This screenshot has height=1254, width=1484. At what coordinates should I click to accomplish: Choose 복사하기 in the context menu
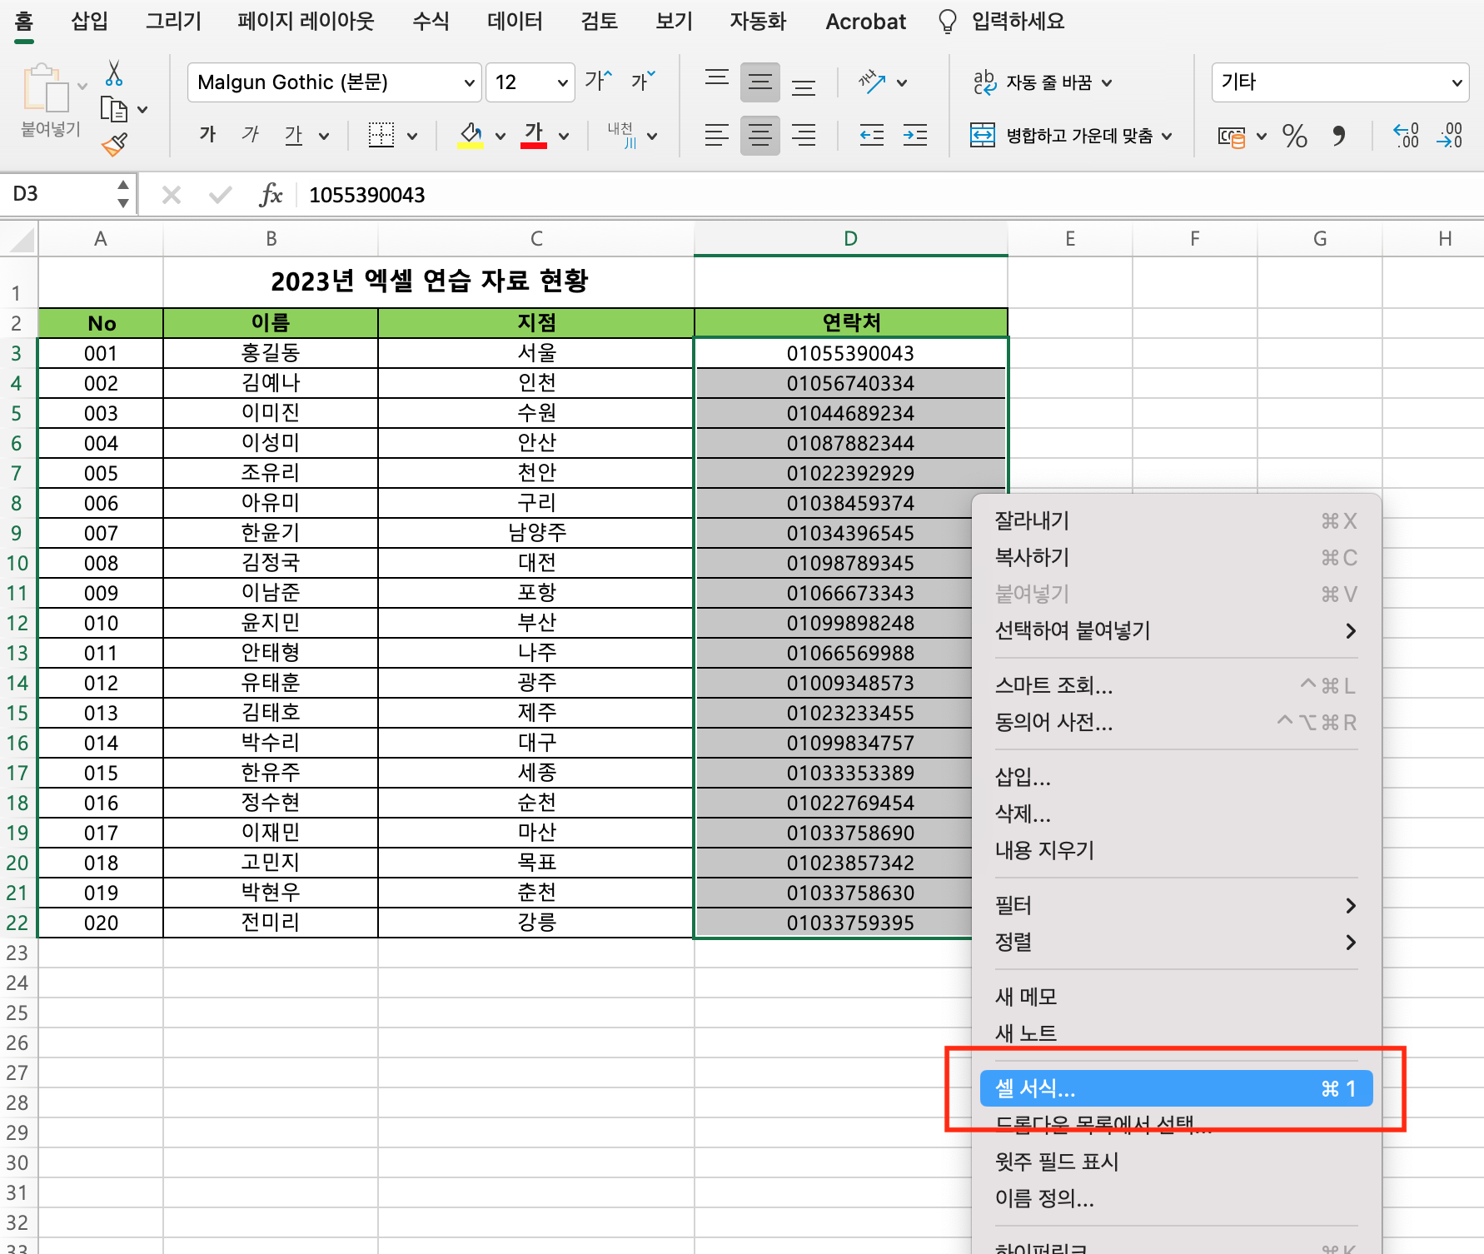(x=1176, y=557)
